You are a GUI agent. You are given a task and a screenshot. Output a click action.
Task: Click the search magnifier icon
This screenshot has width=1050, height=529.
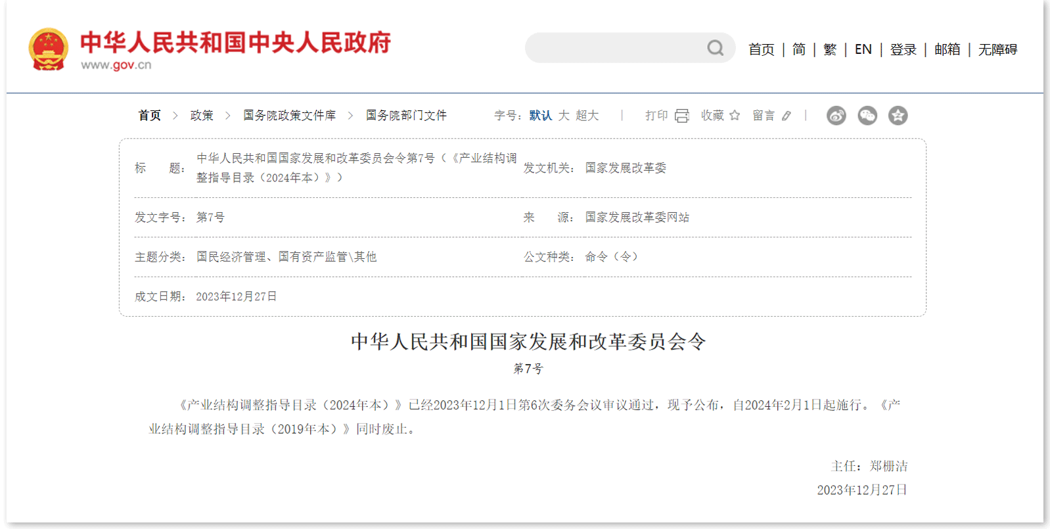tap(716, 48)
